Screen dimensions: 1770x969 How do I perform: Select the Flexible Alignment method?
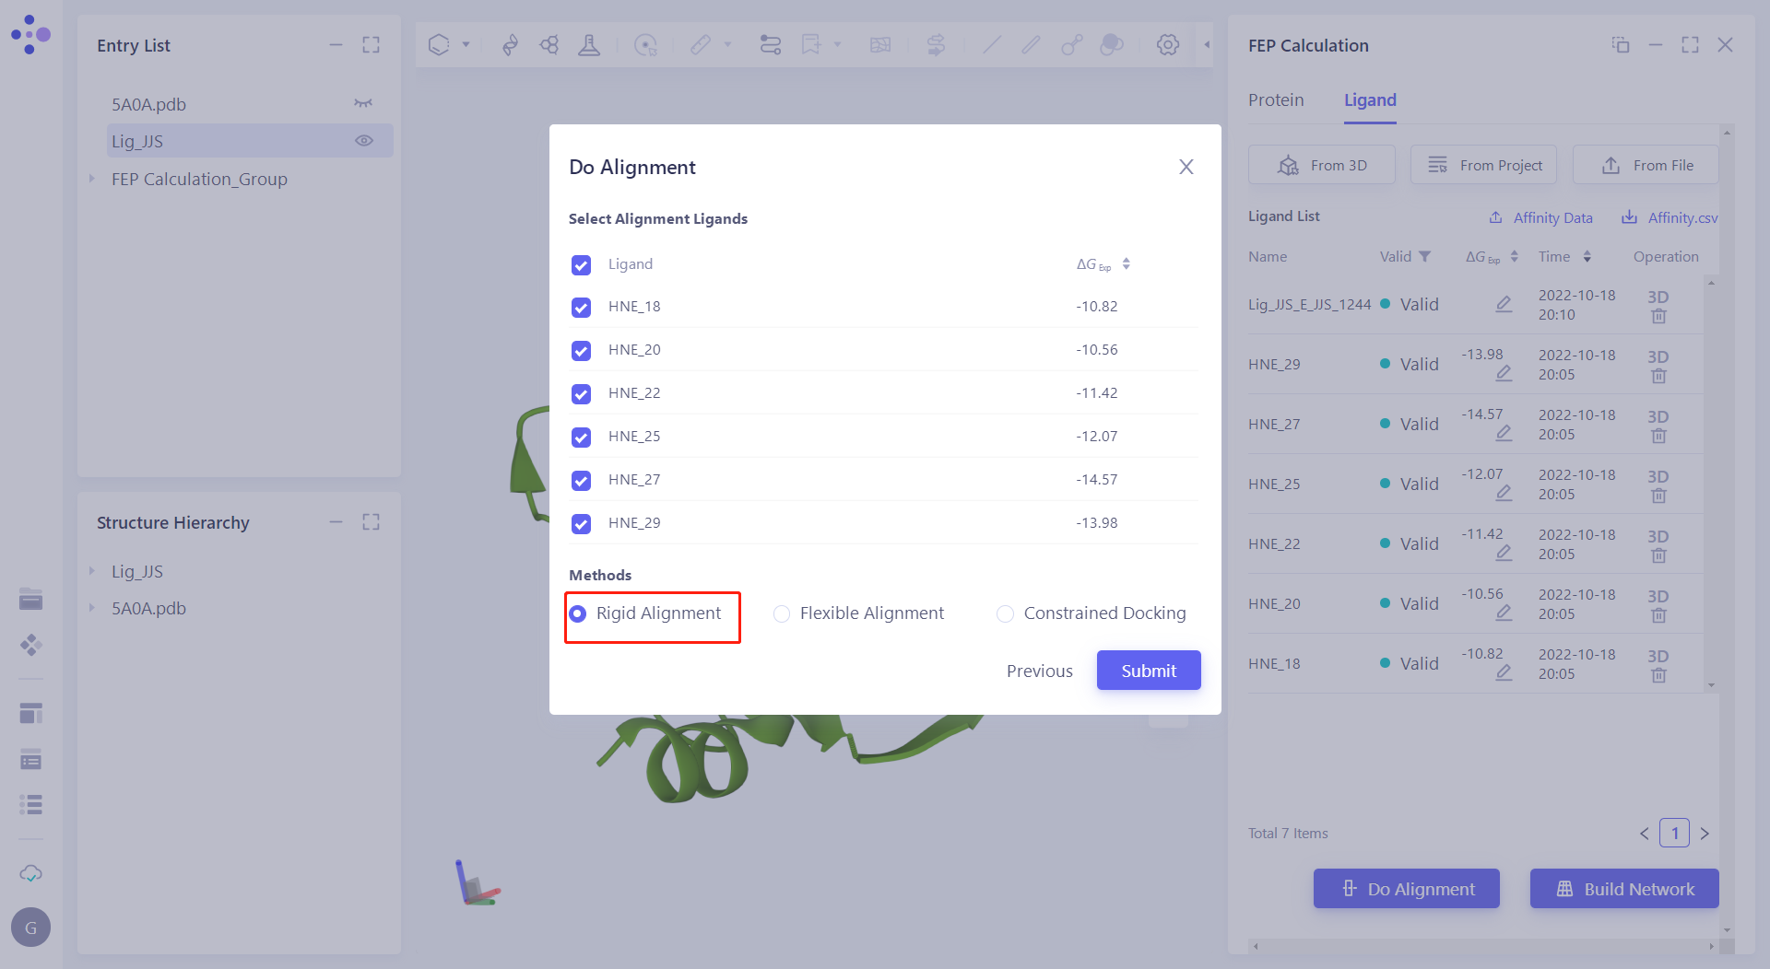782,613
